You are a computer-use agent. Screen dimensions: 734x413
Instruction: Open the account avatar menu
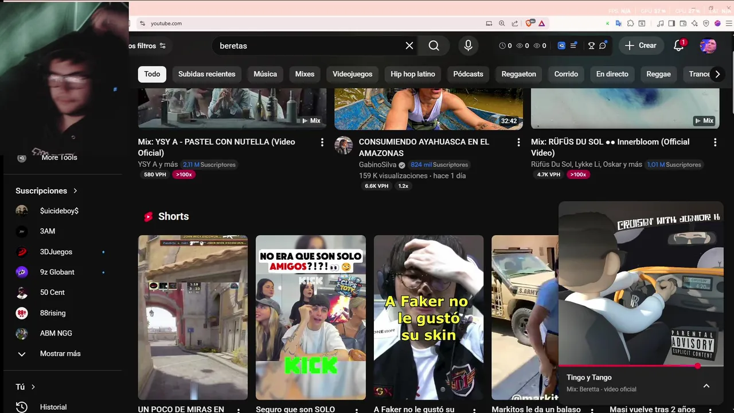point(708,45)
